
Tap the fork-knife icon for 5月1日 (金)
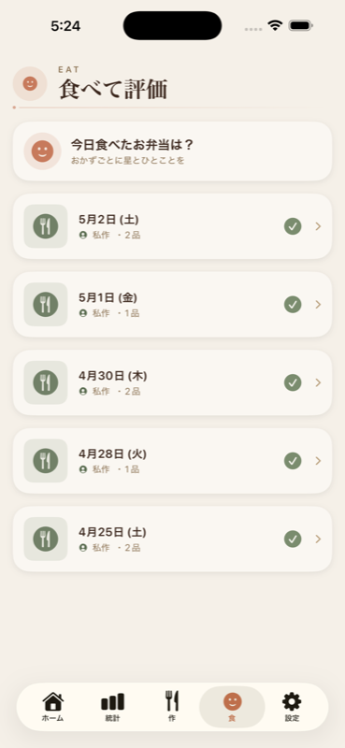tap(45, 305)
